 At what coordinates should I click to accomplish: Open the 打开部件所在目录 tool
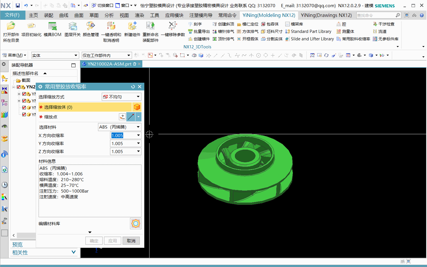(x=11, y=32)
